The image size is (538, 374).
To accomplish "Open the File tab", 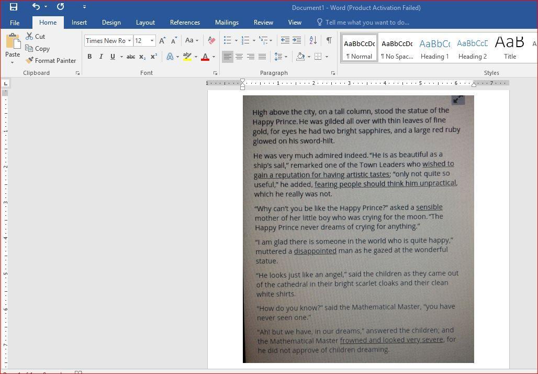I will pyautogui.click(x=15, y=23).
